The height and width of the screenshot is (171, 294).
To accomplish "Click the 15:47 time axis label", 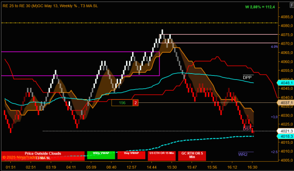I will [x=192, y=167].
